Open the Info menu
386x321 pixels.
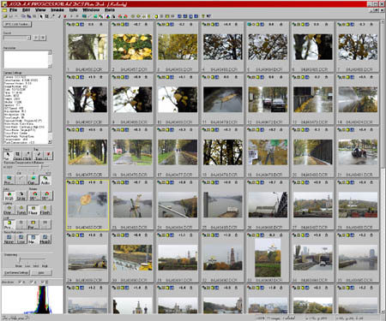(x=73, y=9)
